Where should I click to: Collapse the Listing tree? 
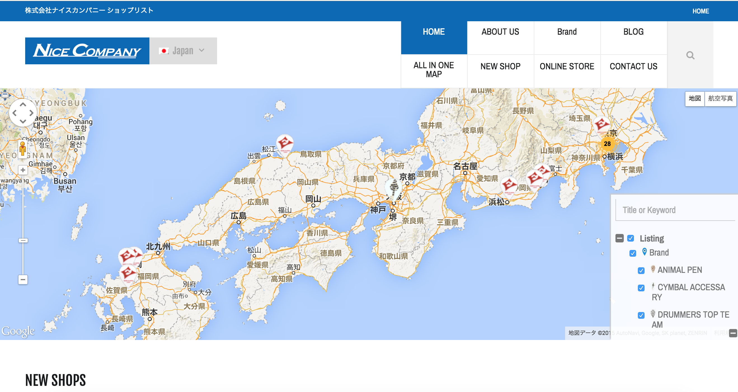coord(619,238)
